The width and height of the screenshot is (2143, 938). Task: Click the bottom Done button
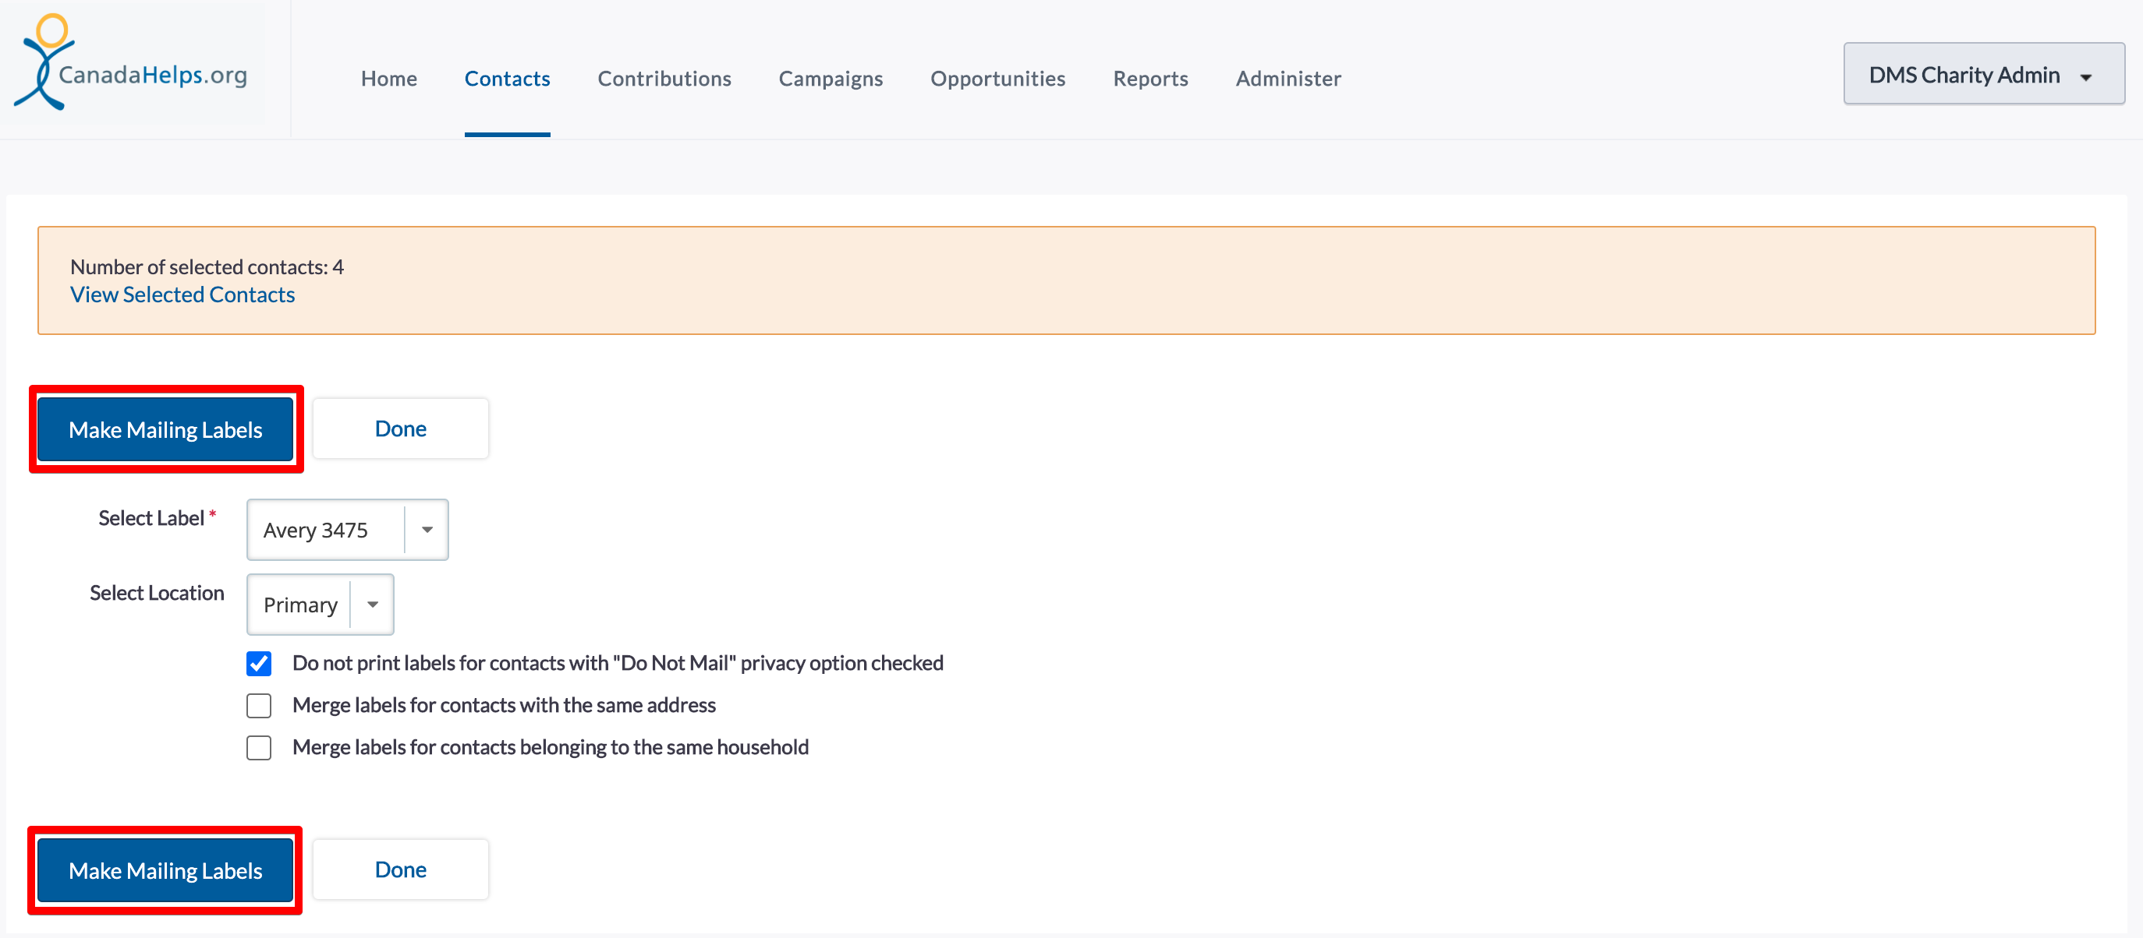(x=400, y=869)
